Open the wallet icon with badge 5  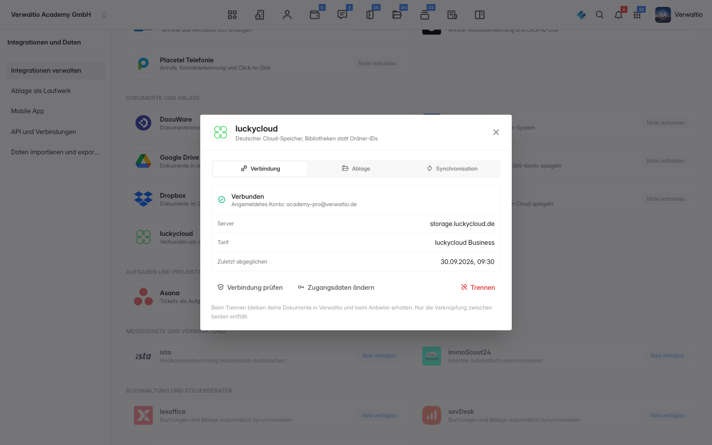pos(315,15)
